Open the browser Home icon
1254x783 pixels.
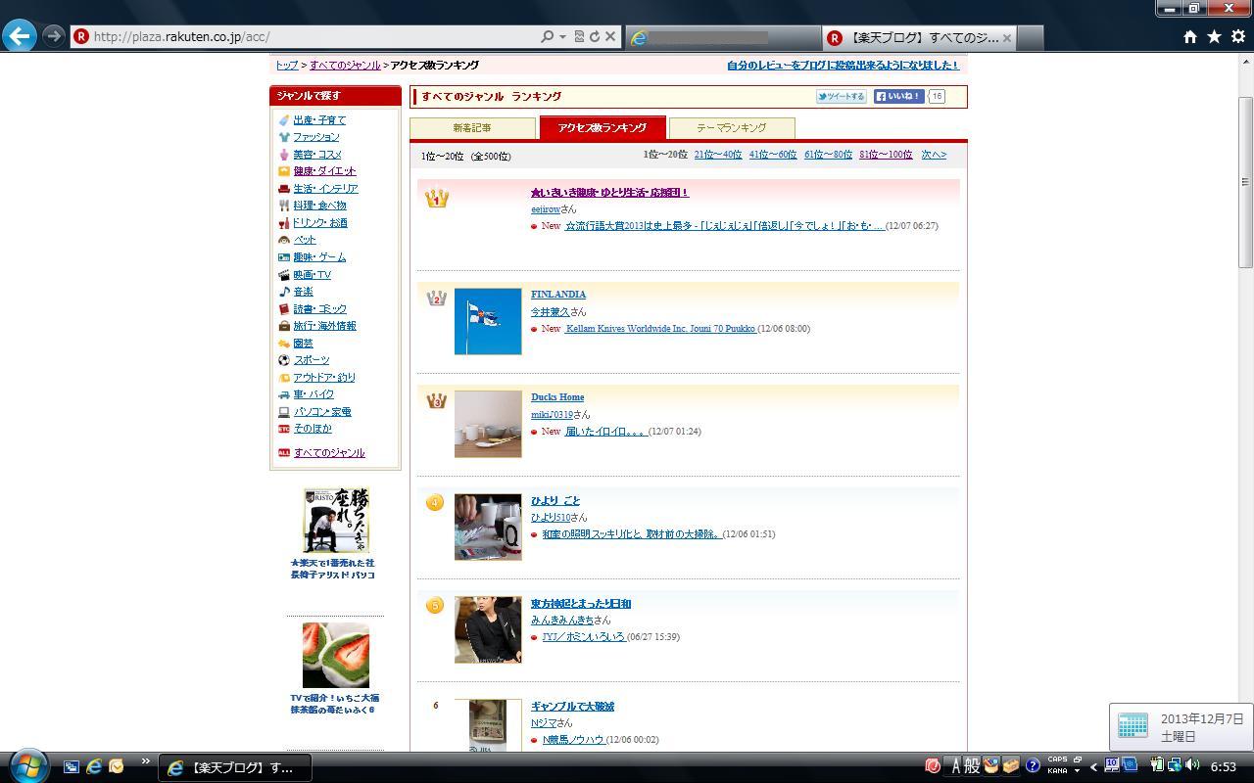[x=1189, y=37]
